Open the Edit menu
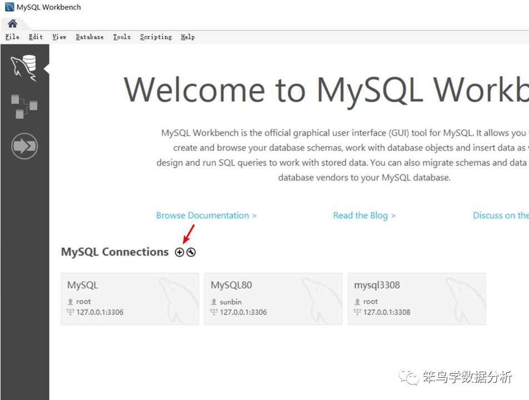 (36, 37)
